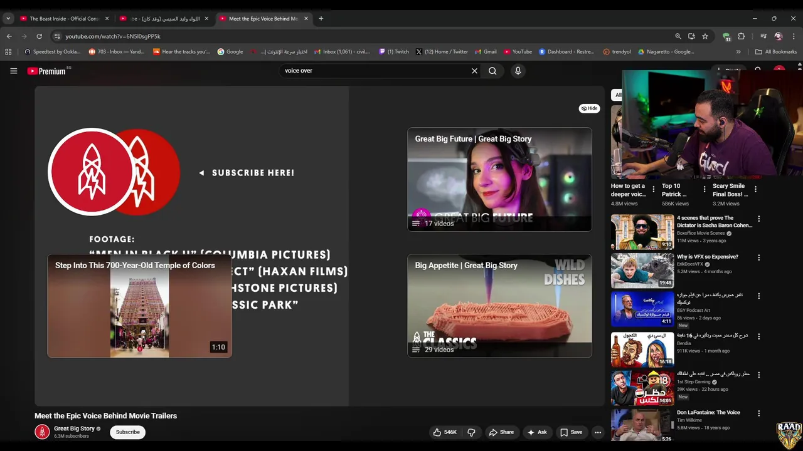Open the Extensions puzzle icon

(741, 36)
